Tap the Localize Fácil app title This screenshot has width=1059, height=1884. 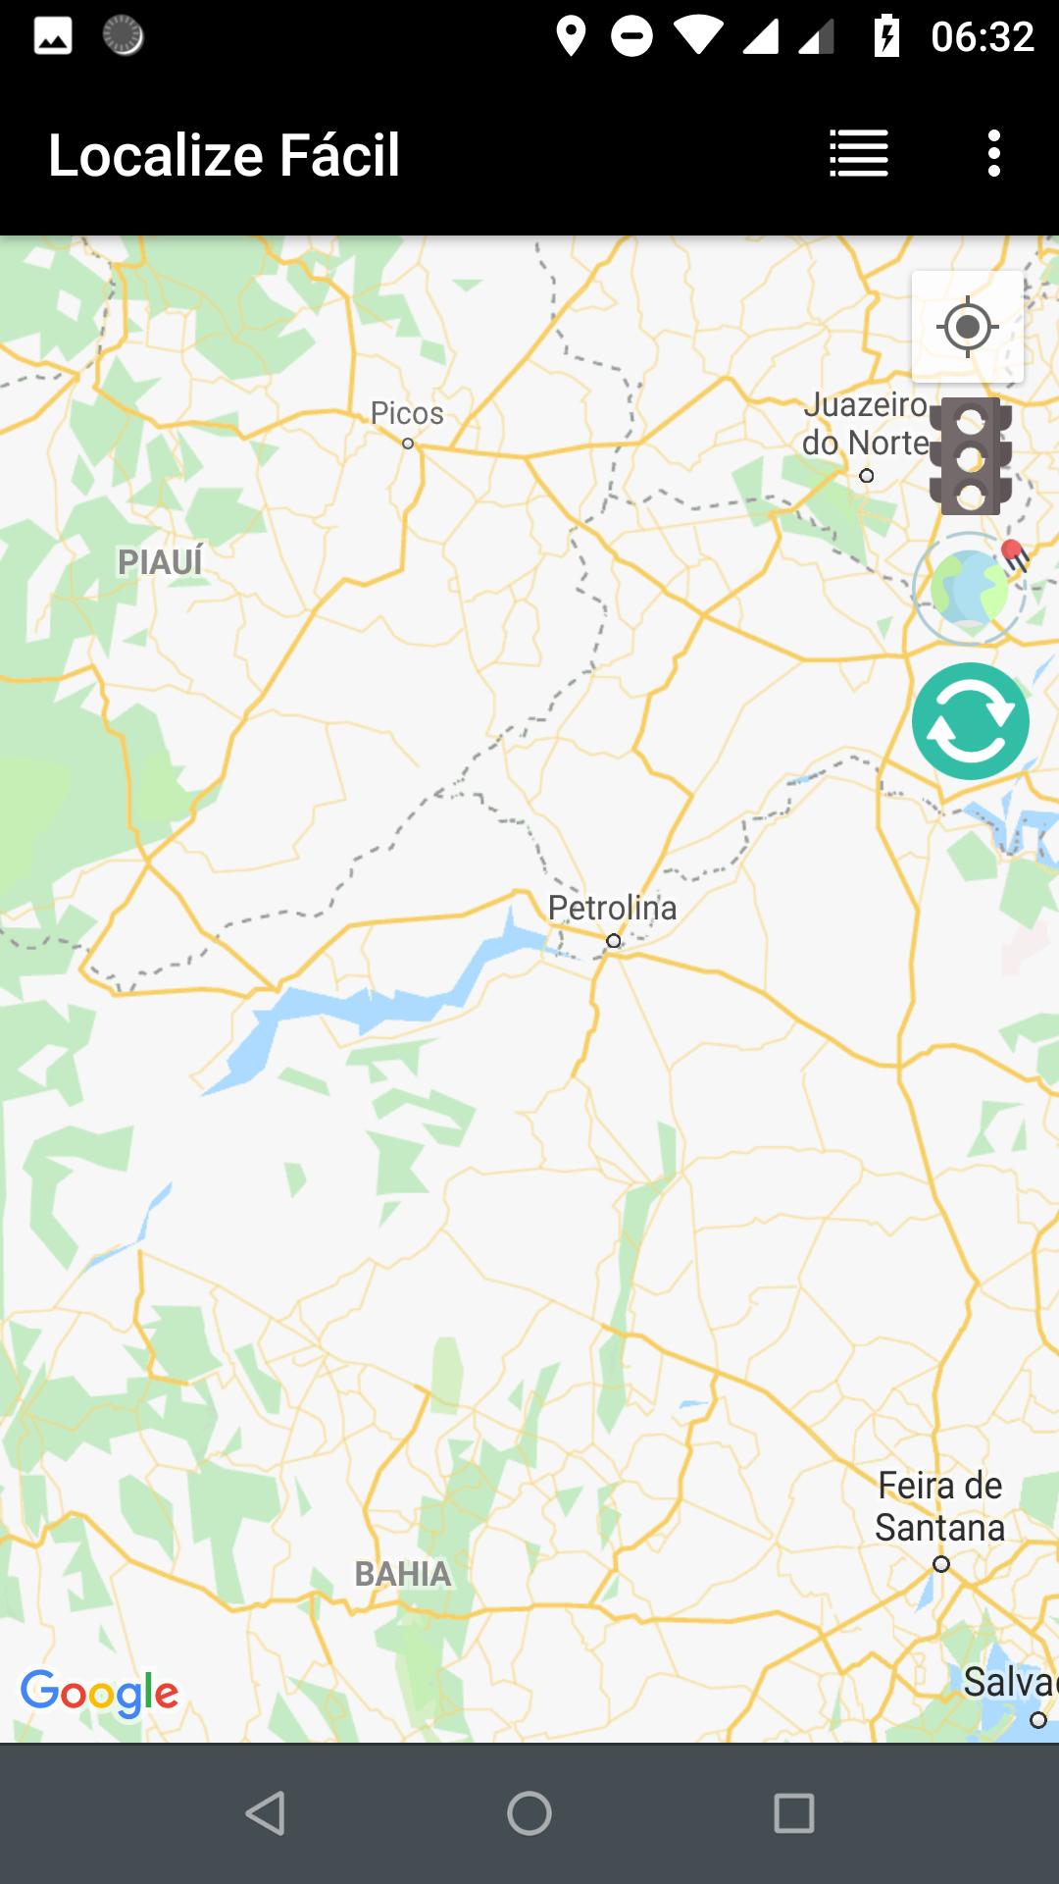coord(225,154)
